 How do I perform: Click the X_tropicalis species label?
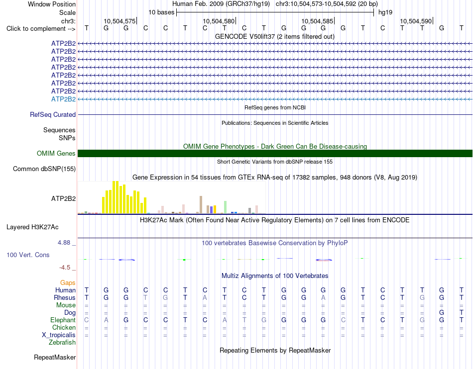click(59, 335)
